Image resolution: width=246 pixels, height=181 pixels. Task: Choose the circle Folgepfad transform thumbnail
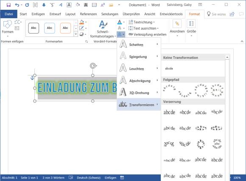[201, 91]
